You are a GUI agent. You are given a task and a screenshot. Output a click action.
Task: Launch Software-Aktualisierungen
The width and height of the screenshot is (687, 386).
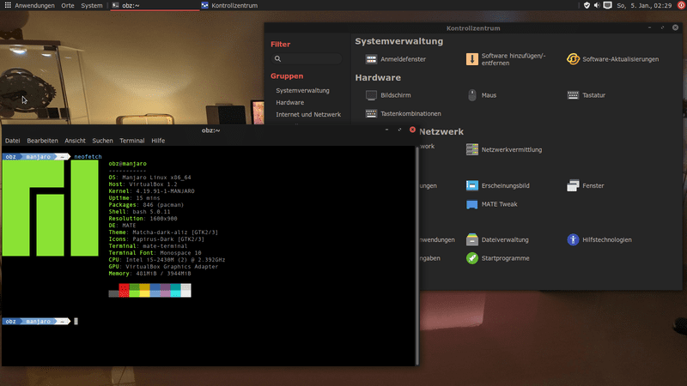tap(612, 59)
